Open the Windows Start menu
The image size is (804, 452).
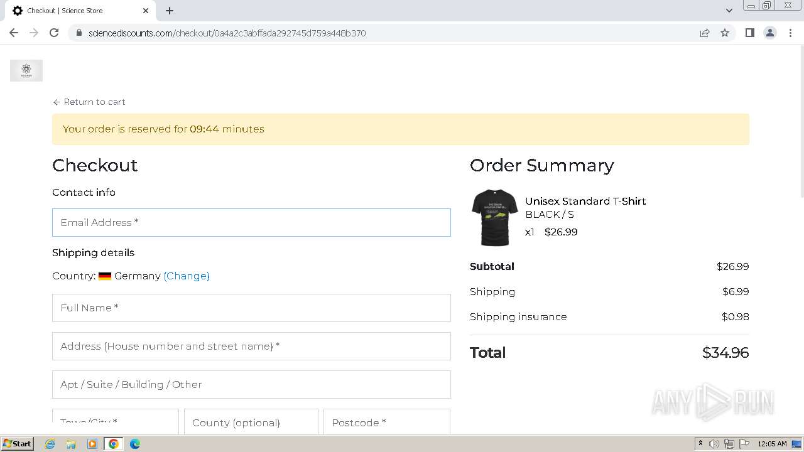(x=18, y=444)
